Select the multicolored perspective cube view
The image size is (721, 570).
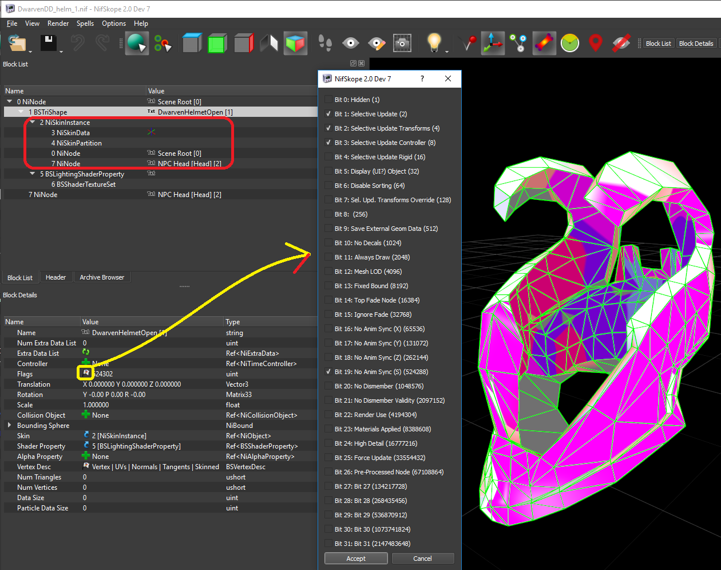point(295,44)
